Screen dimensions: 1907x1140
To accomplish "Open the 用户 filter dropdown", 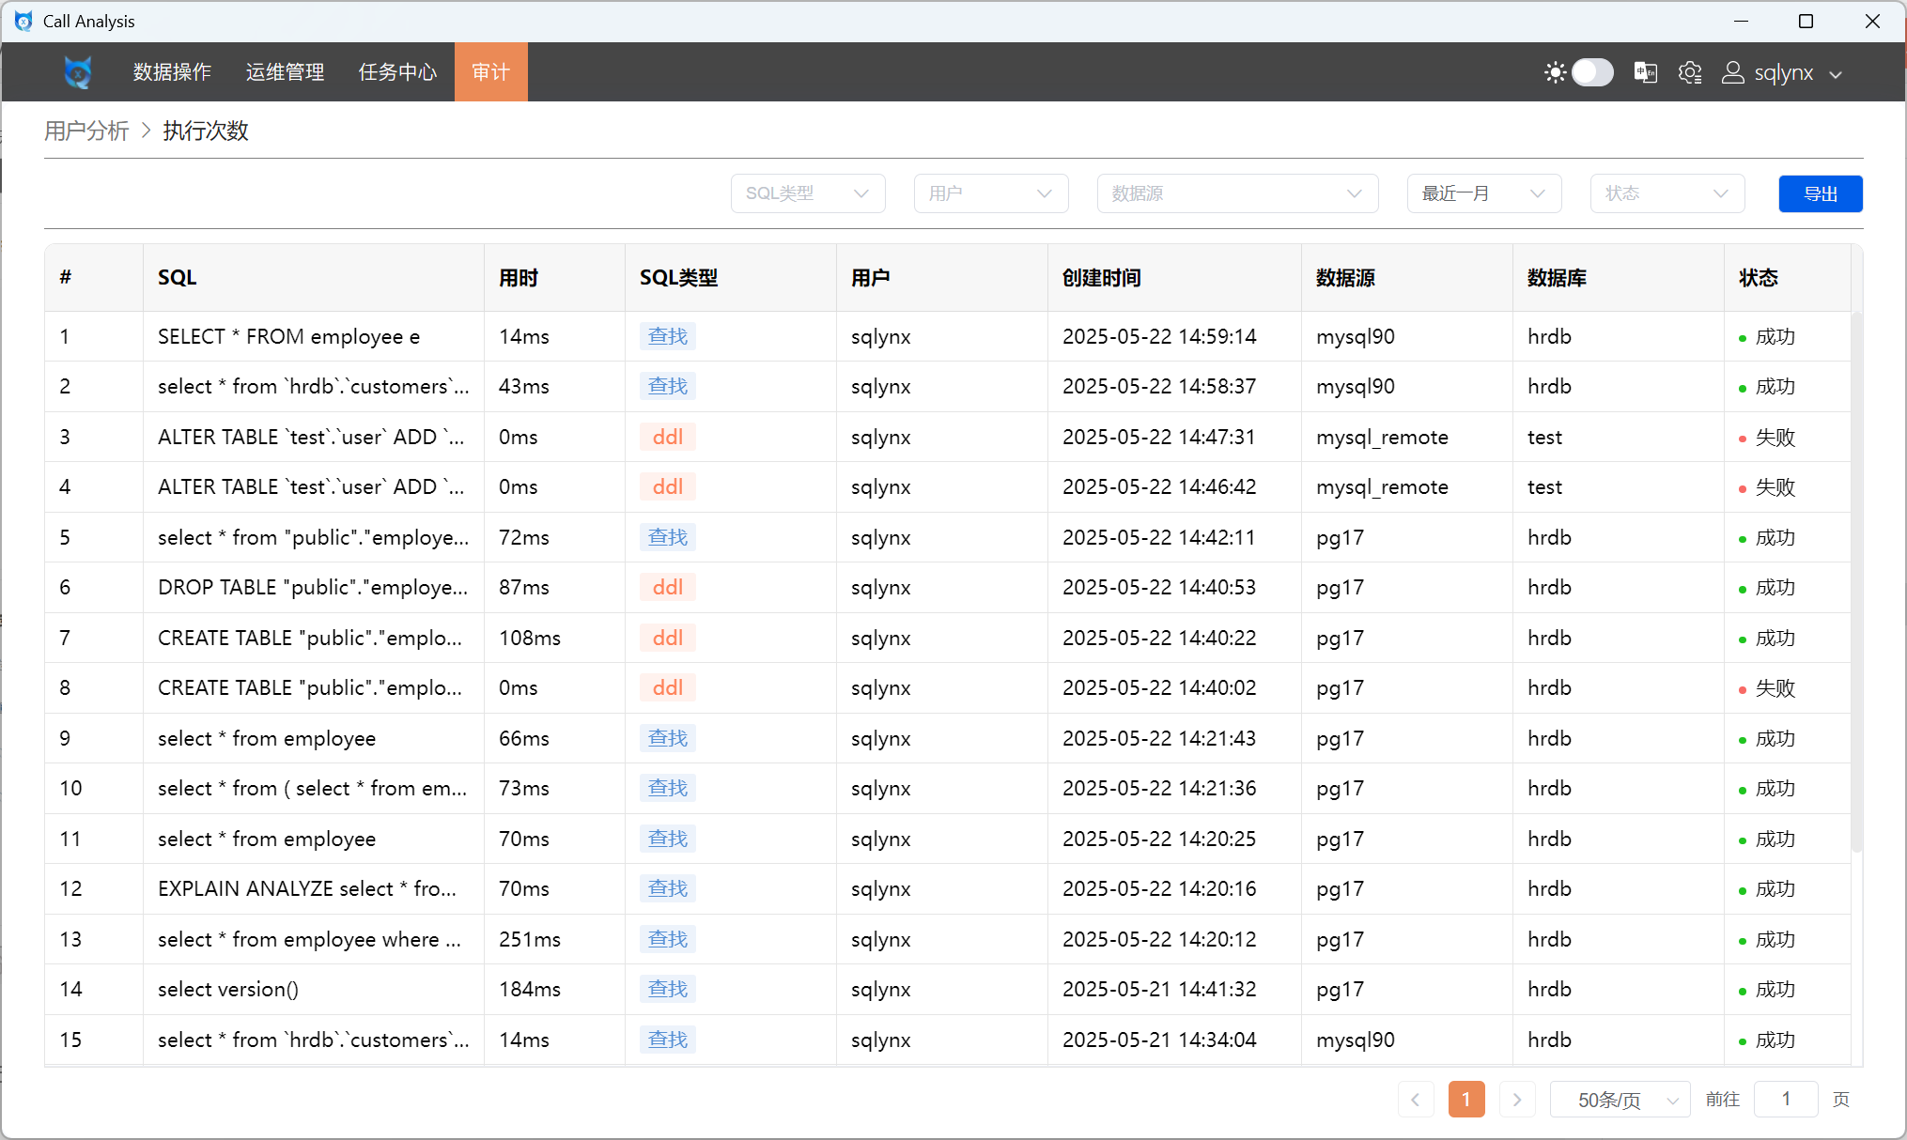I will click(x=990, y=193).
